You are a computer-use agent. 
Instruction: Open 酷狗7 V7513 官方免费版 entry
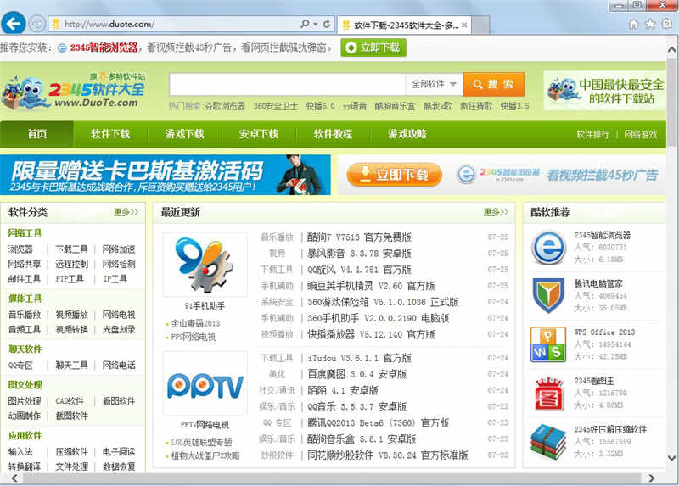(x=359, y=237)
